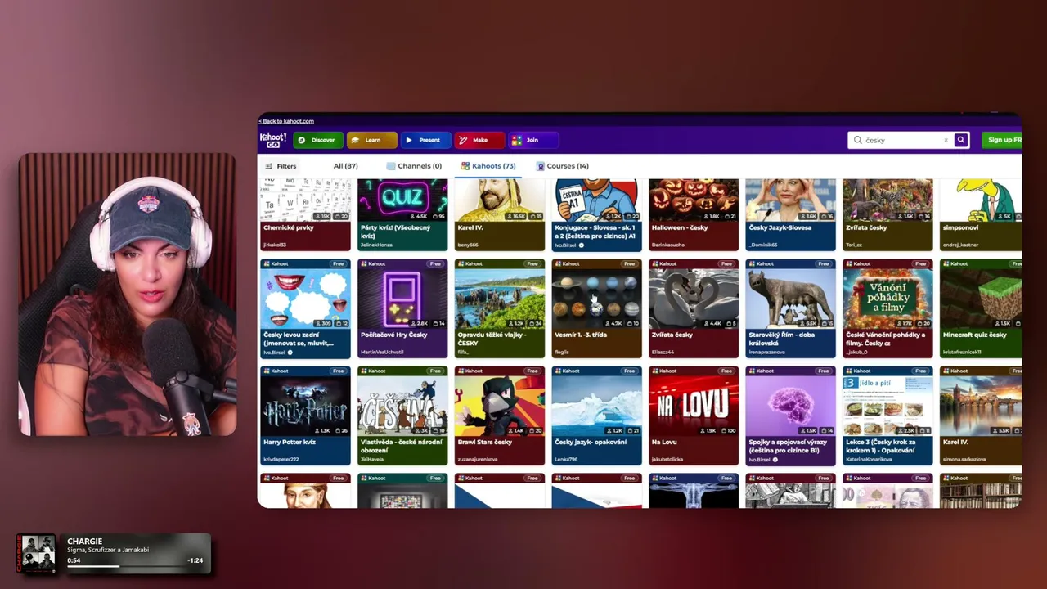Open the Halloween - česky kahoot
Viewport: 1047px width, 589px height.
tap(694, 214)
